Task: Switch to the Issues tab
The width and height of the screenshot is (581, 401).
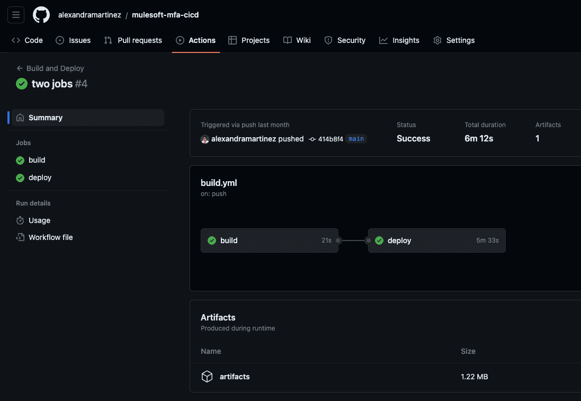Action: 73,40
